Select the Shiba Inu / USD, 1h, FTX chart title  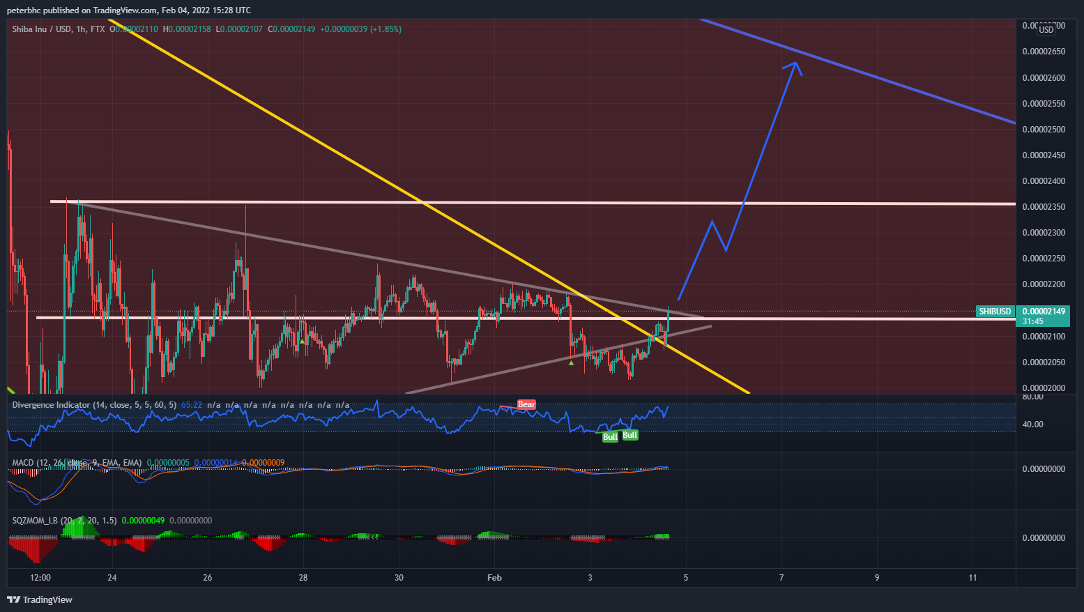[x=59, y=29]
